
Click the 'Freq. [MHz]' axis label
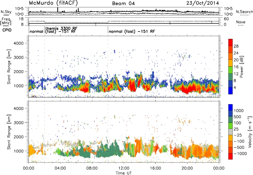[6, 21]
